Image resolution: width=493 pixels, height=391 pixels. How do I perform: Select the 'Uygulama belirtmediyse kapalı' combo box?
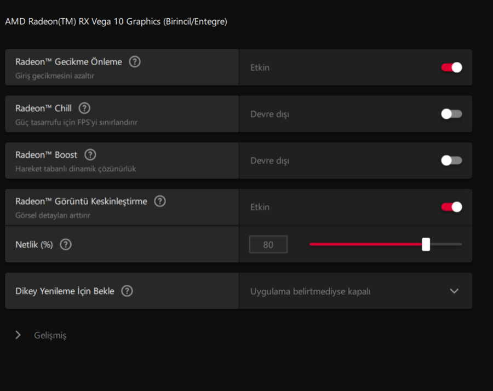coord(356,291)
